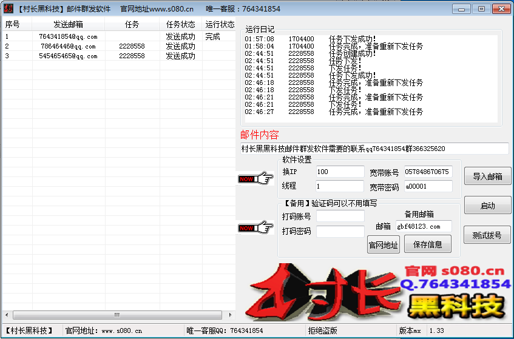The width and height of the screenshot is (514, 339).
Task: Click the 邮件内容 text field
Action: click(x=374, y=149)
